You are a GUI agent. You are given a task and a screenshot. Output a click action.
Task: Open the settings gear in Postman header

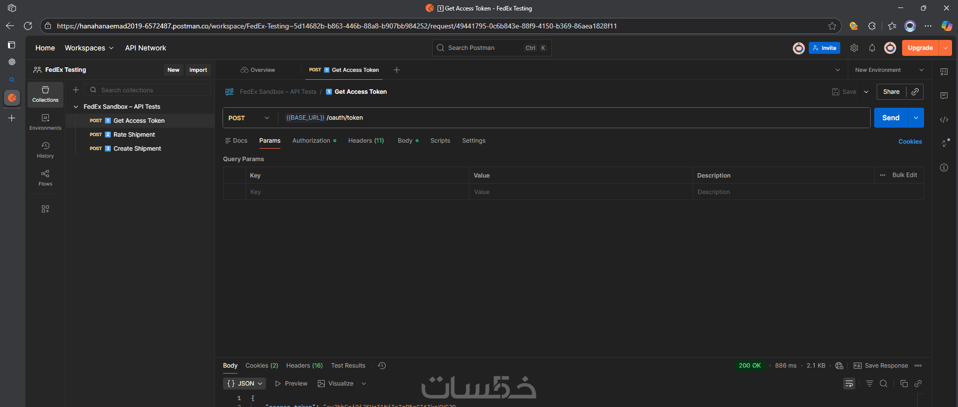click(854, 48)
